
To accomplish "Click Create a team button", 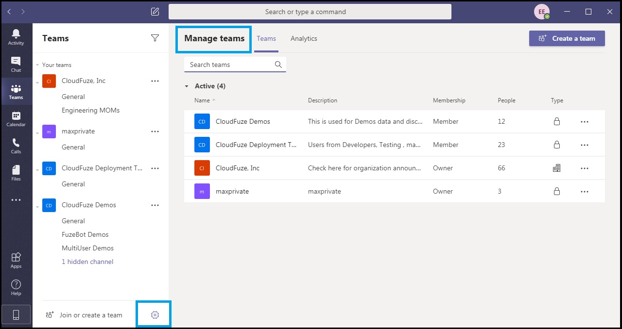I will pyautogui.click(x=567, y=38).
